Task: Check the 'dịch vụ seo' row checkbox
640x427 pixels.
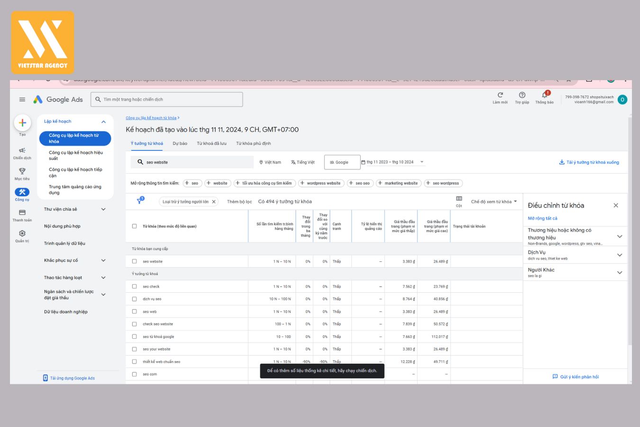Action: click(134, 299)
